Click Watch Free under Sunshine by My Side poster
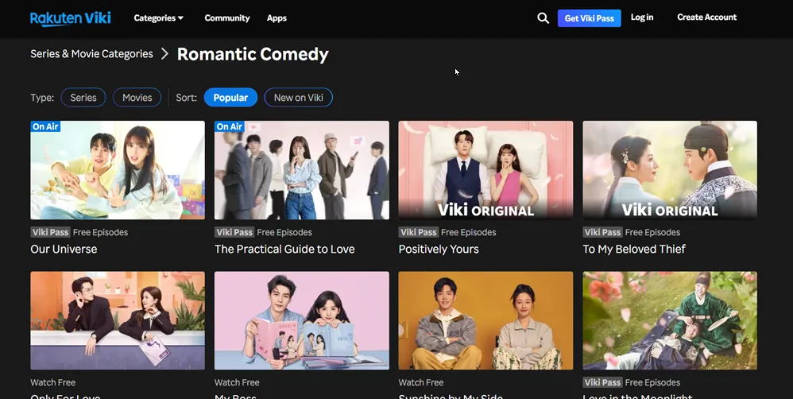This screenshot has height=399, width=793. [x=421, y=382]
